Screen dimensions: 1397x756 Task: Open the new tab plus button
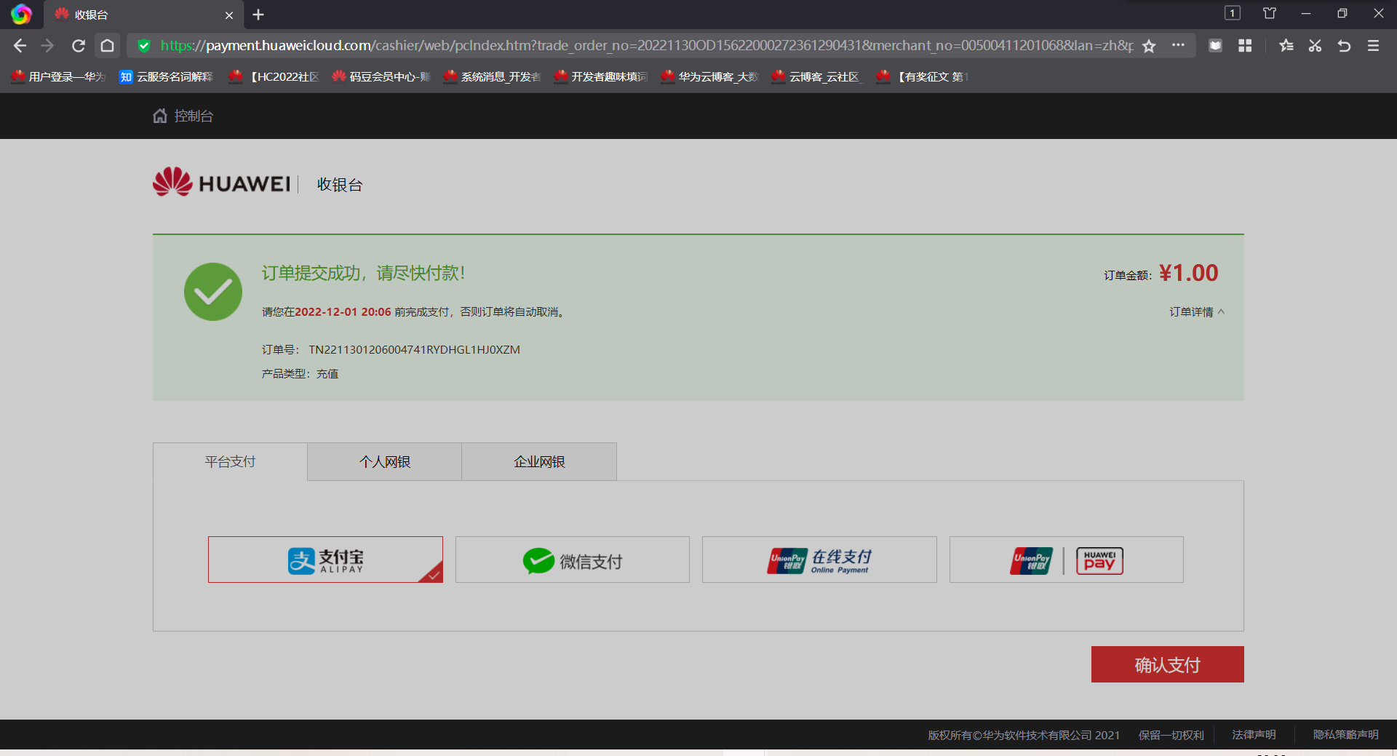[258, 15]
